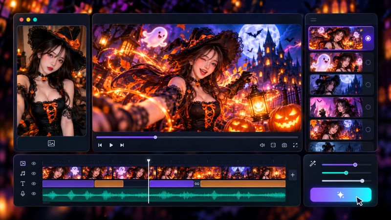Viewport: 391px width, 220px height.
Task: Choose the first highlighted witch style thumbnail
Action: tap(336, 39)
